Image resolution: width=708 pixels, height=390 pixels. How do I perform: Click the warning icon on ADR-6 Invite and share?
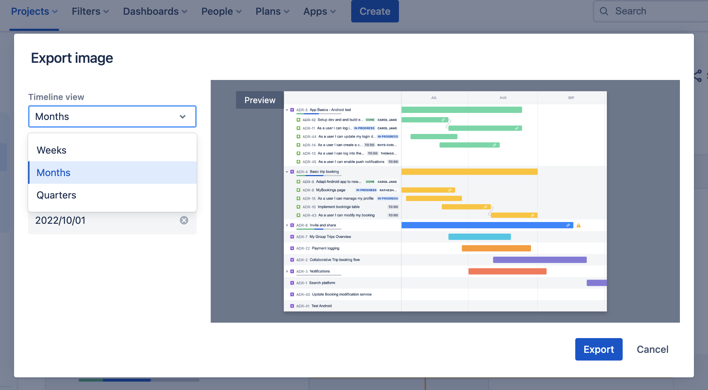click(x=579, y=225)
